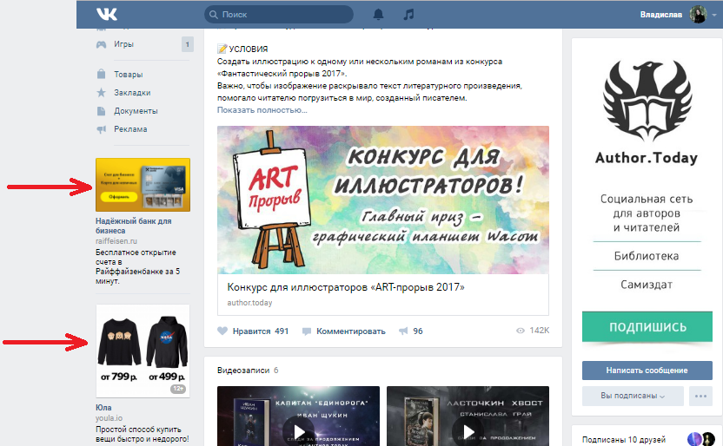Open the three-dots more actions button
Viewport: 723px width, 446px height.
(x=700, y=396)
